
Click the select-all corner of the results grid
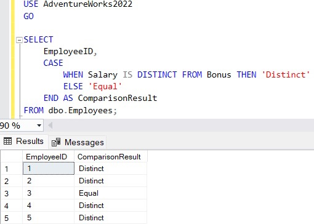pyautogui.click(x=12, y=157)
